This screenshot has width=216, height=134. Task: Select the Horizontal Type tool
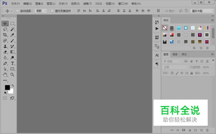click(12, 63)
